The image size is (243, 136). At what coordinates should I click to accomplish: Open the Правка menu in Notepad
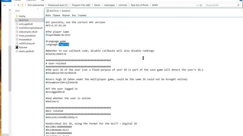pos(57,15)
